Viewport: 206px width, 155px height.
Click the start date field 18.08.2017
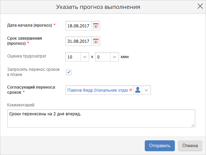pyautogui.click(x=78, y=26)
